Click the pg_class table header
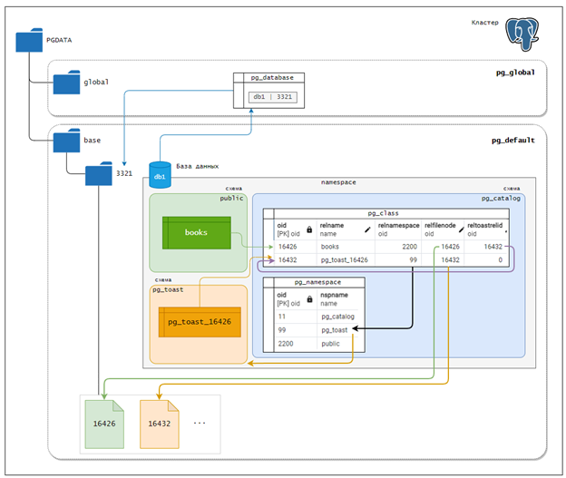The width and height of the screenshot is (566, 478). point(386,213)
